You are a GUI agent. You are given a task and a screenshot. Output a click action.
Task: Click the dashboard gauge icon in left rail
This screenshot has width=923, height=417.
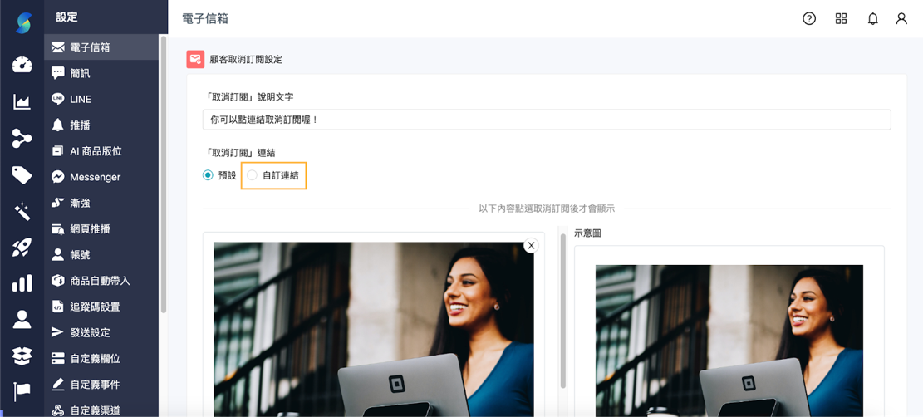click(22, 65)
